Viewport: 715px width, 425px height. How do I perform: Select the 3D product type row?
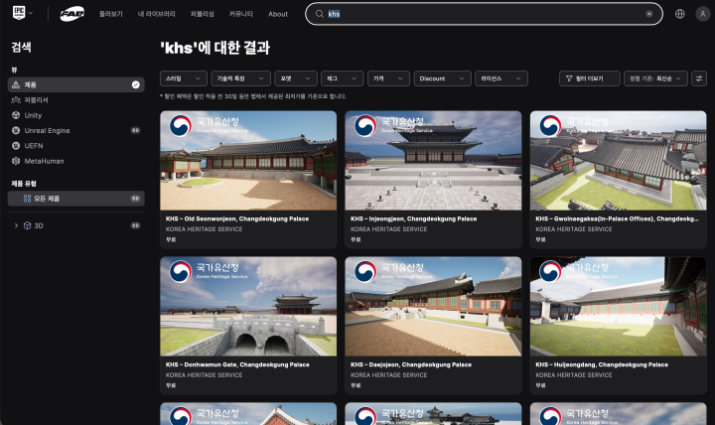tap(76, 225)
